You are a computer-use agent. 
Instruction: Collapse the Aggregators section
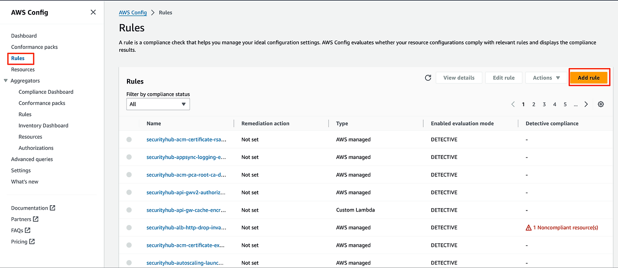[x=6, y=81]
